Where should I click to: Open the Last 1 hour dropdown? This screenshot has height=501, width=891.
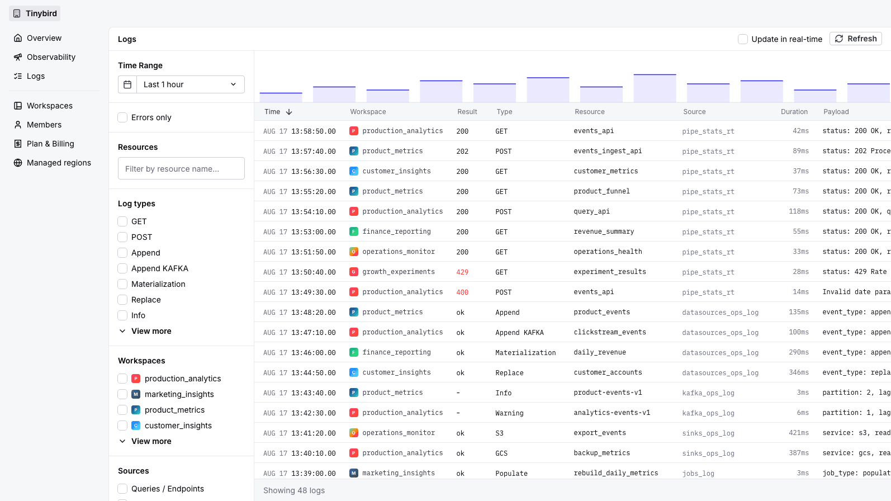(x=190, y=84)
